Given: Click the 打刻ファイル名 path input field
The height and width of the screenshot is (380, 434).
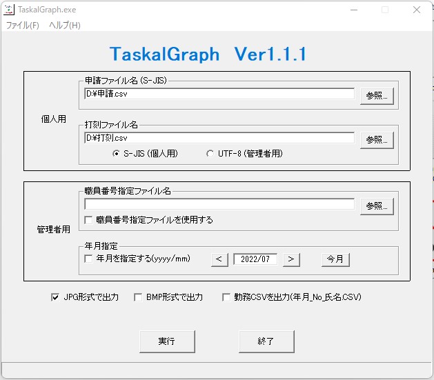Looking at the screenshot, I should (219, 138).
